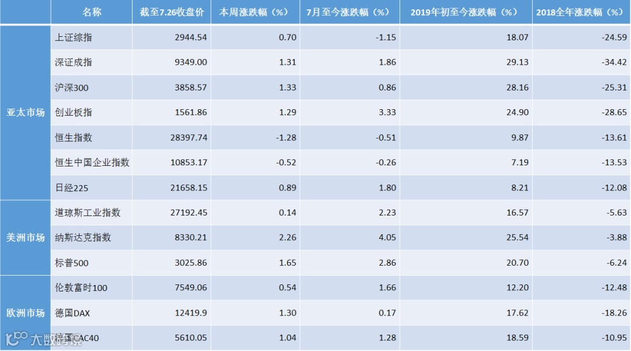Screen dimensions: 631x351
Task: Select closing price 10853.17
Action: [x=189, y=162]
